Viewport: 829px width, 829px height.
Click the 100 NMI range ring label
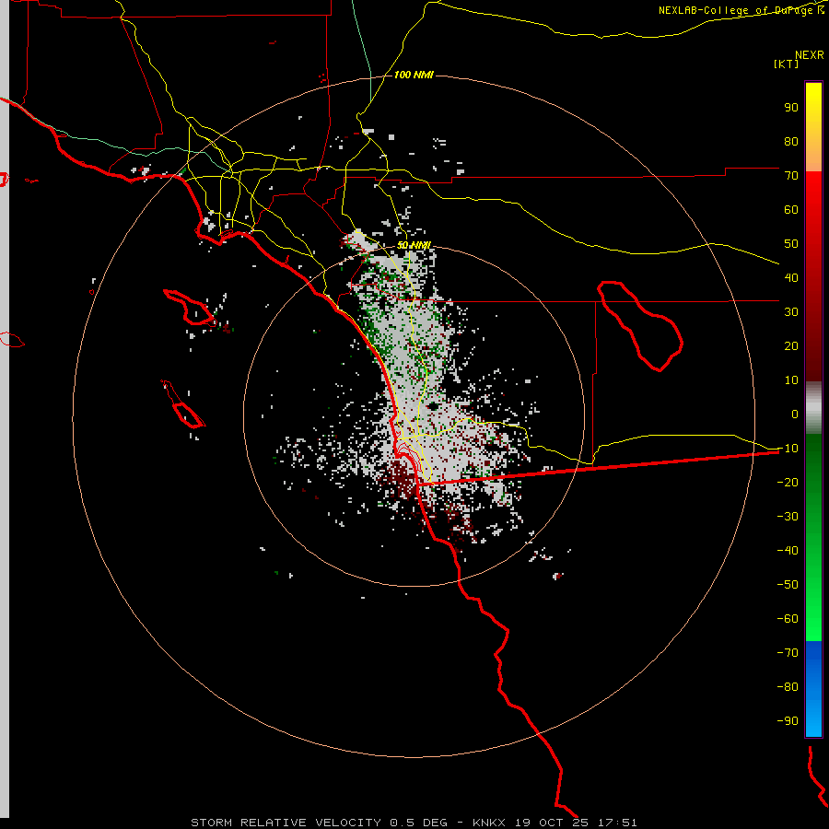pos(414,75)
